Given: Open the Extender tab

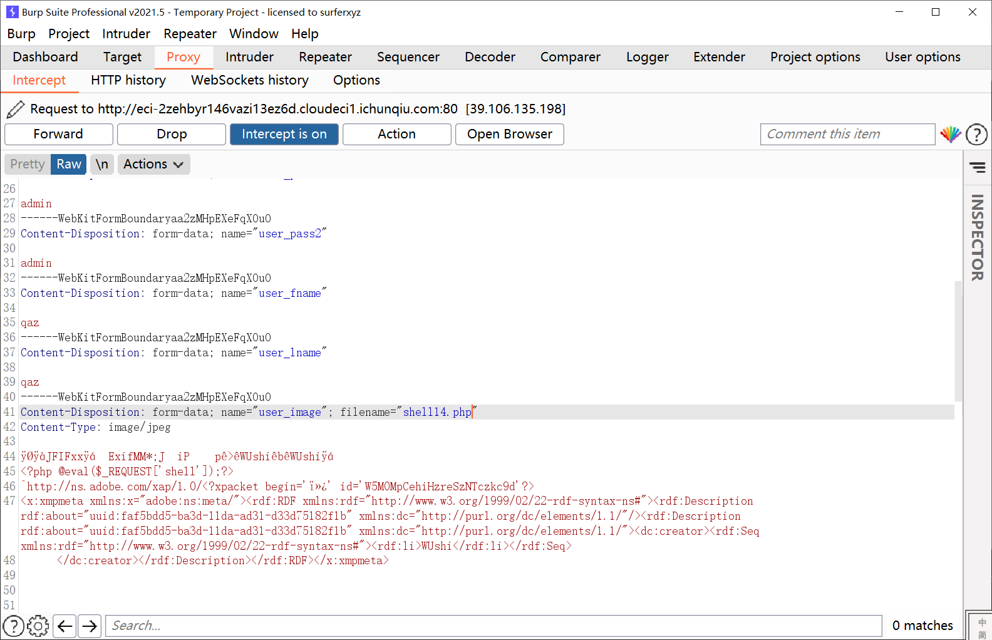Looking at the screenshot, I should (x=720, y=57).
